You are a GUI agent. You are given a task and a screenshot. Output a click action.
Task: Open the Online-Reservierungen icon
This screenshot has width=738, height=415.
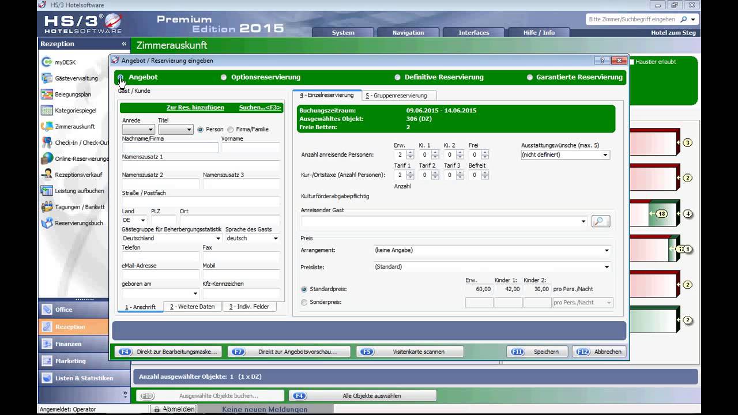pos(47,159)
